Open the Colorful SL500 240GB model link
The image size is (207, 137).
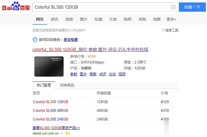50,119
